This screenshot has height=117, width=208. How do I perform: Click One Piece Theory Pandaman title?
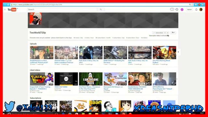coord(90,88)
